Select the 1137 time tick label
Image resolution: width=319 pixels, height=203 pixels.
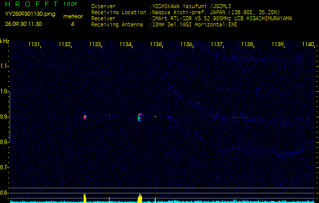pyautogui.click(x=217, y=45)
